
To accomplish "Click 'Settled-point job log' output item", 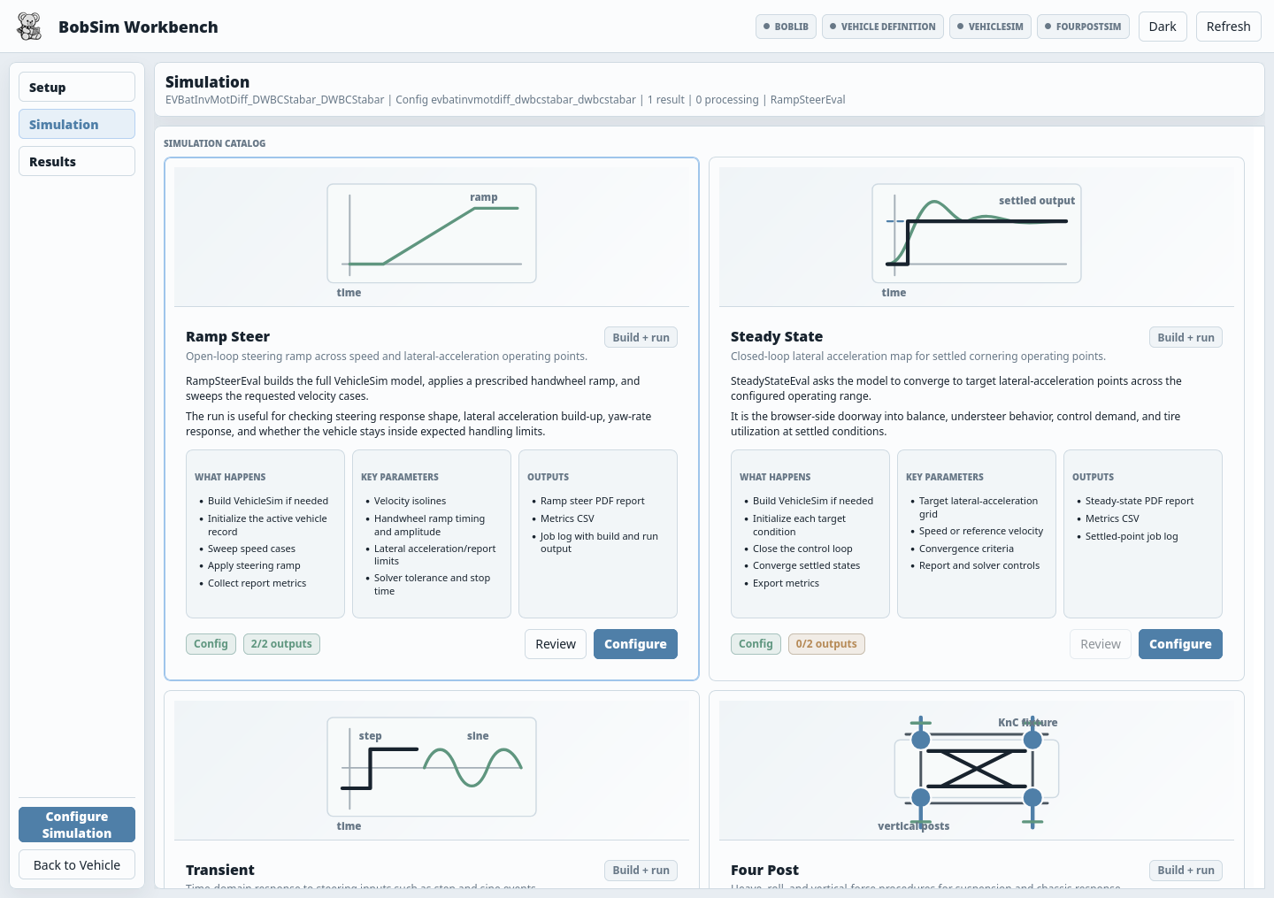I will click(x=1132, y=536).
